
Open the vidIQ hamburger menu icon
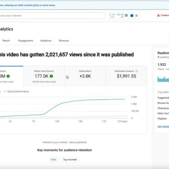pyautogui.click(x=136, y=16)
